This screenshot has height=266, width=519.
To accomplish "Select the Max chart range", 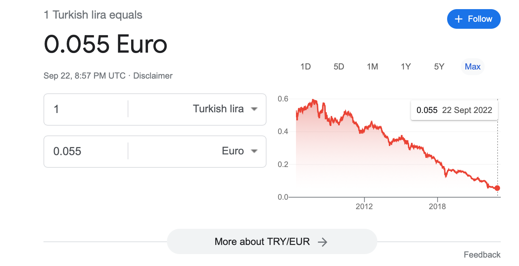I will tap(472, 67).
